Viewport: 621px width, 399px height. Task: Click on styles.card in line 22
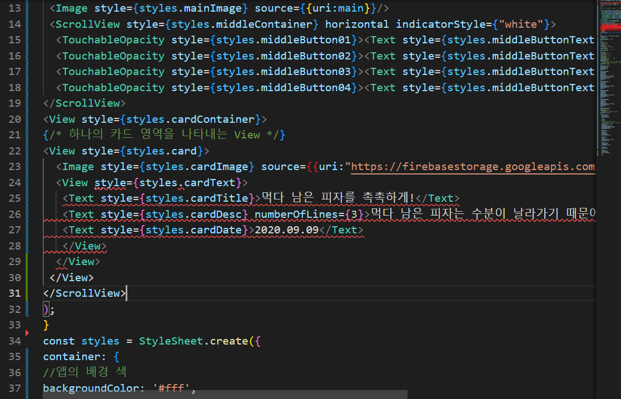162,151
